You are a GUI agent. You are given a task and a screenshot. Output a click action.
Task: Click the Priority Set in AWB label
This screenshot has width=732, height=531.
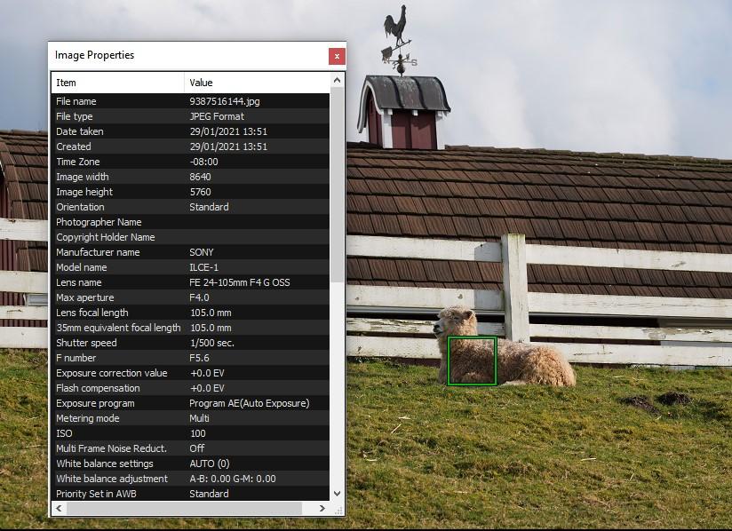(x=96, y=494)
